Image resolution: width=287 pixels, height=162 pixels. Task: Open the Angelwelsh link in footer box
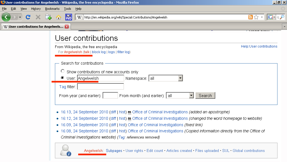pyautogui.click(x=93, y=151)
